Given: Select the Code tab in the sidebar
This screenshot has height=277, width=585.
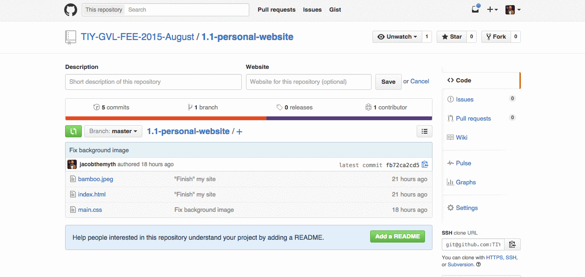Looking at the screenshot, I should tap(481, 81).
